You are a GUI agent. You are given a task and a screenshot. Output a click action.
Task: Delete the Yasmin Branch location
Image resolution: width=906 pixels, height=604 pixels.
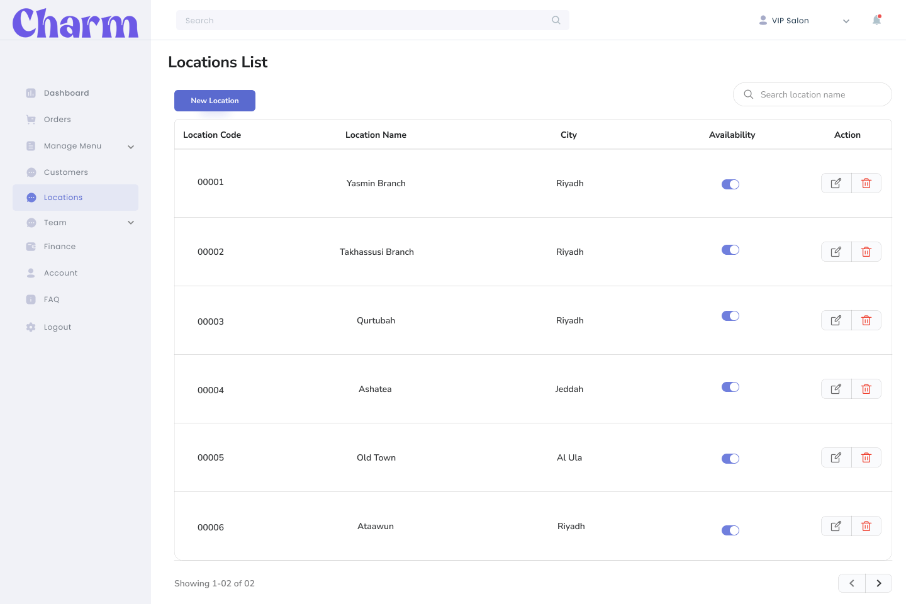pyautogui.click(x=866, y=183)
